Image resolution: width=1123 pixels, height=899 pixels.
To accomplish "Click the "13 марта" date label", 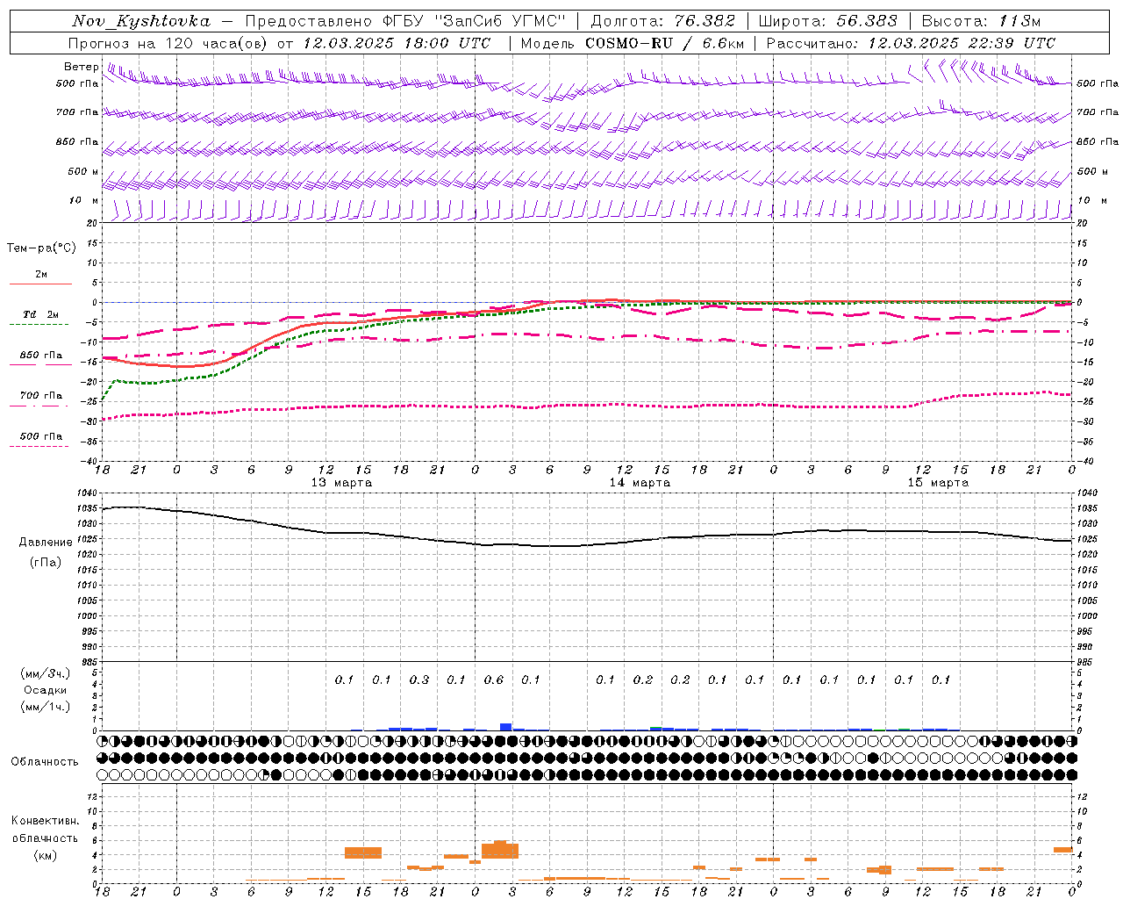I will (341, 483).
